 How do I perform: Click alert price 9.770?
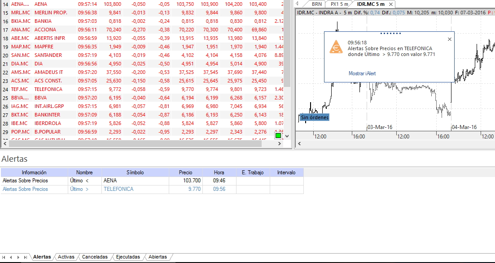[194, 189]
